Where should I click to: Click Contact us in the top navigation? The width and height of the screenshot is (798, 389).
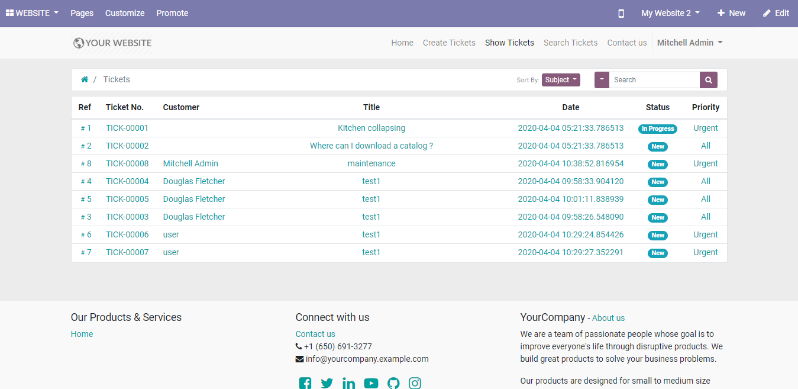click(627, 43)
